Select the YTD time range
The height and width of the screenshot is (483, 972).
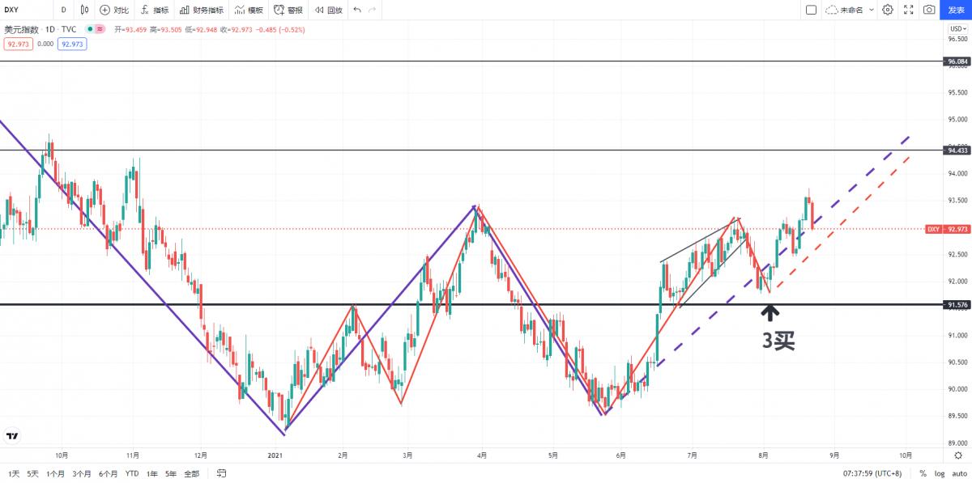[132, 473]
